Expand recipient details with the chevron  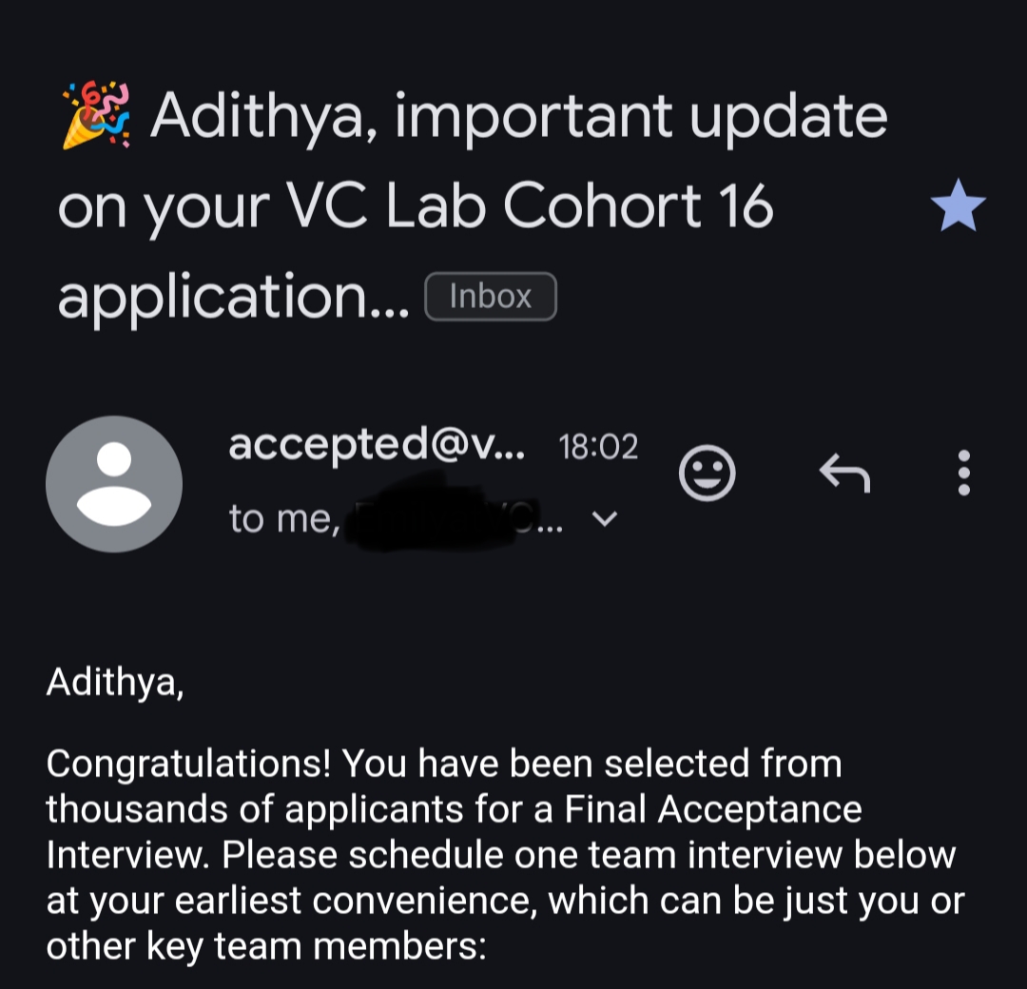(605, 519)
